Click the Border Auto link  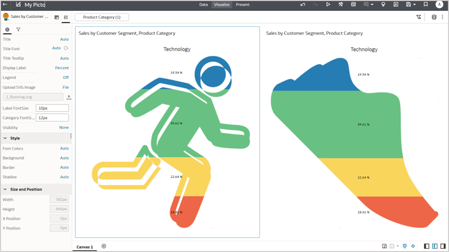pos(64,167)
